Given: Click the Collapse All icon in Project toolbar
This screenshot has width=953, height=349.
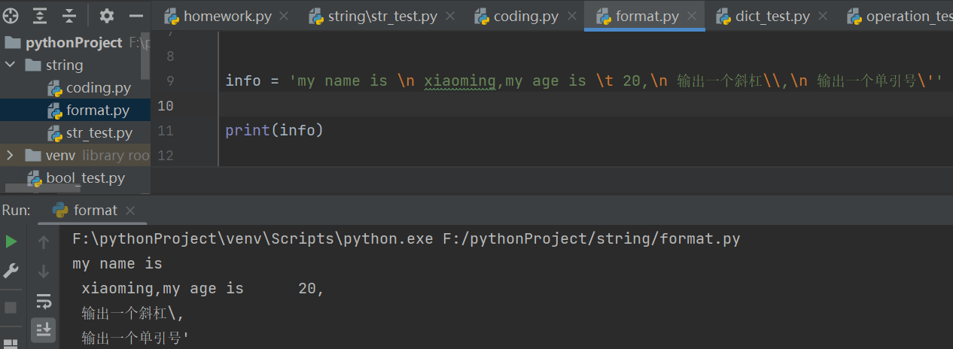Looking at the screenshot, I should point(69,16).
